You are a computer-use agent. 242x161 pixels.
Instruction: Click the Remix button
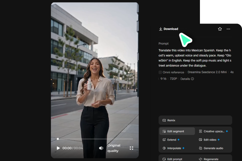pyautogui.click(x=195, y=120)
